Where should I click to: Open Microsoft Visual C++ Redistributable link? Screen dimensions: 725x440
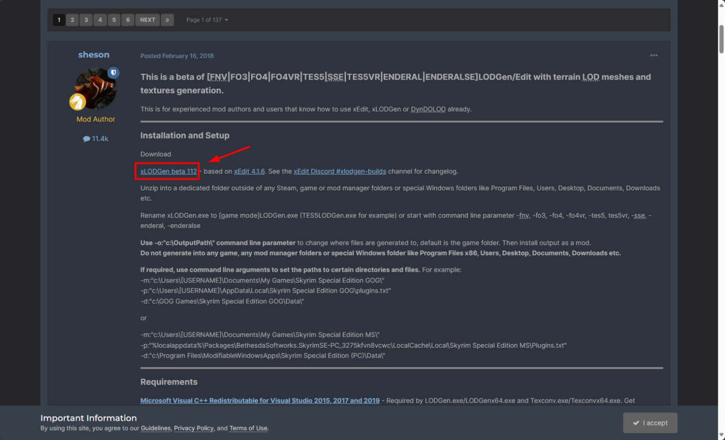[x=260, y=400]
